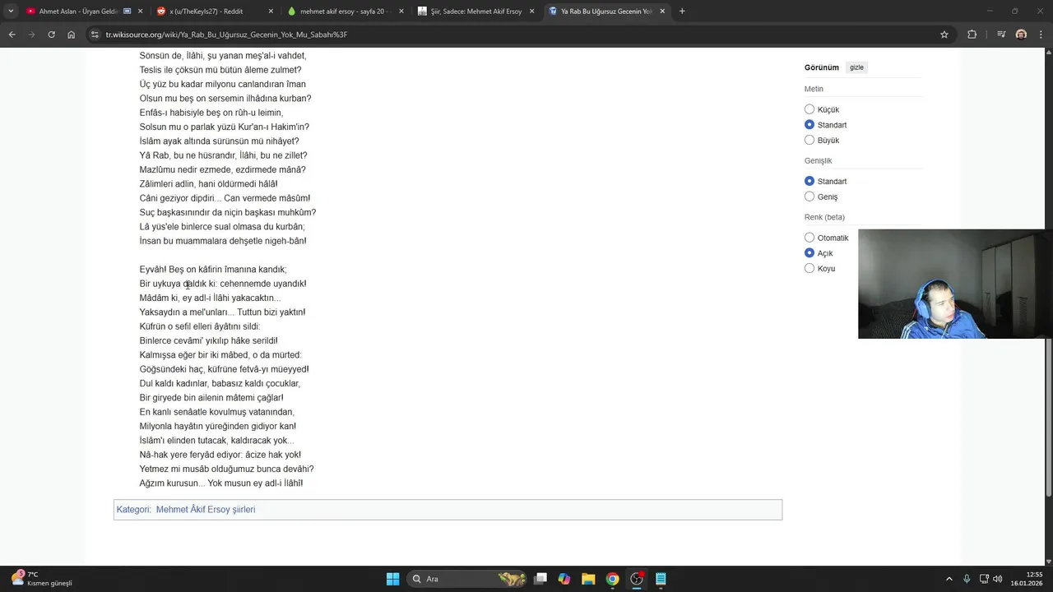Close the Reddit tab
This screenshot has height=592, width=1053.
point(271,12)
